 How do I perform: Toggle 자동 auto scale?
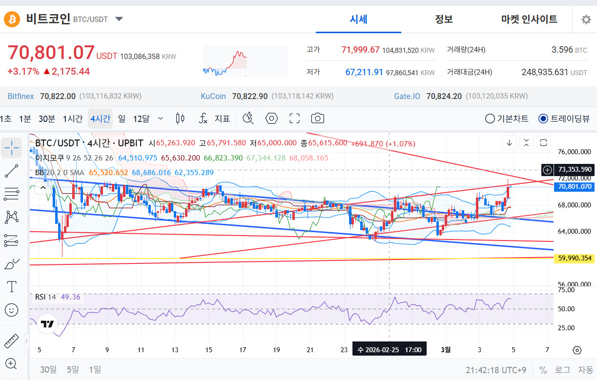pos(585,370)
